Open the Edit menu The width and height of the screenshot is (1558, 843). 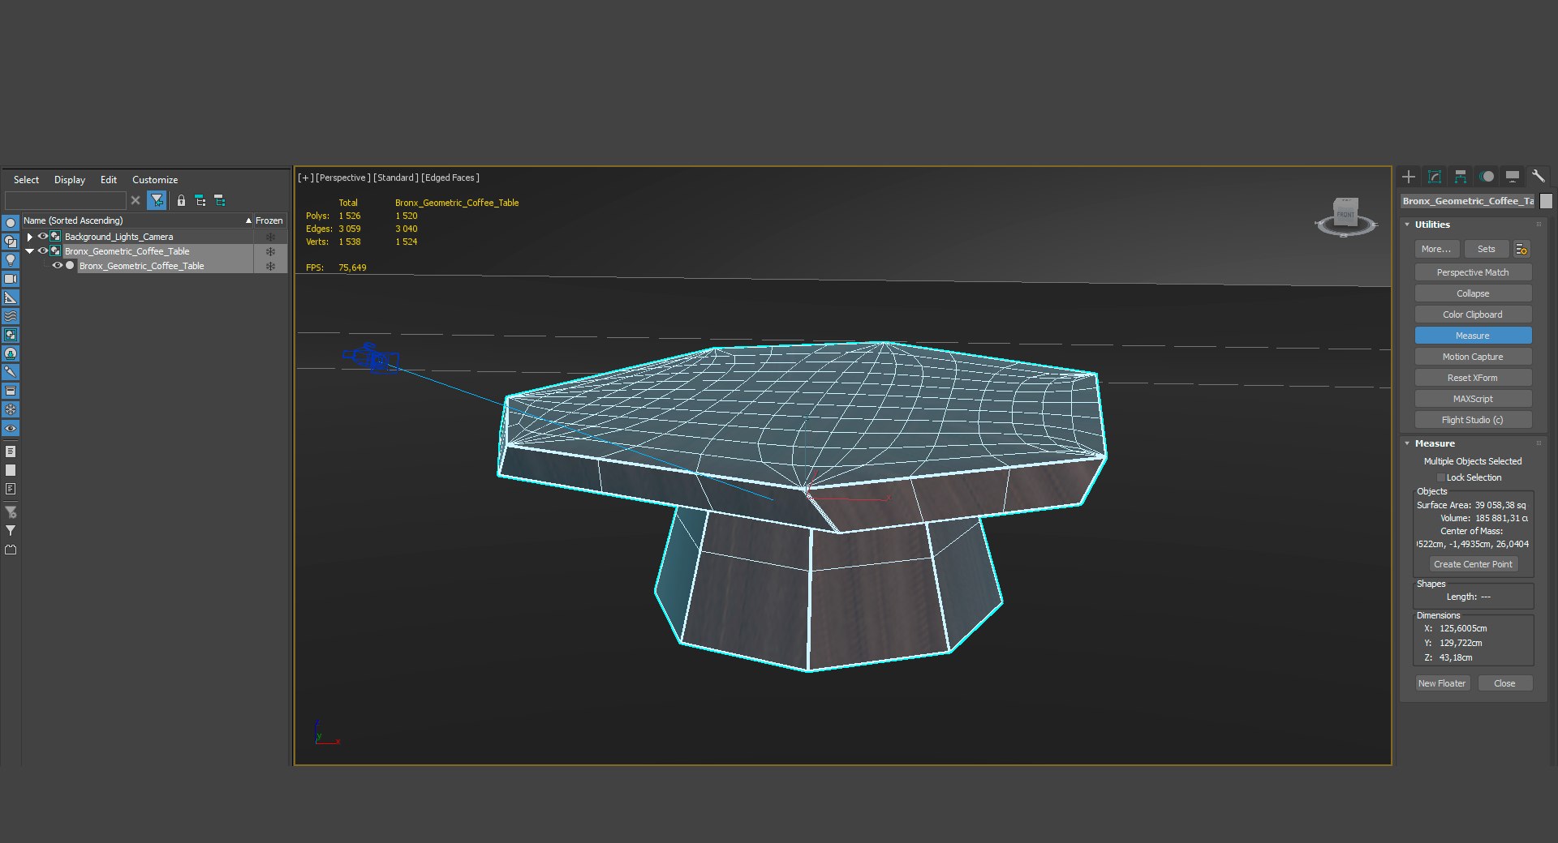[x=109, y=180]
